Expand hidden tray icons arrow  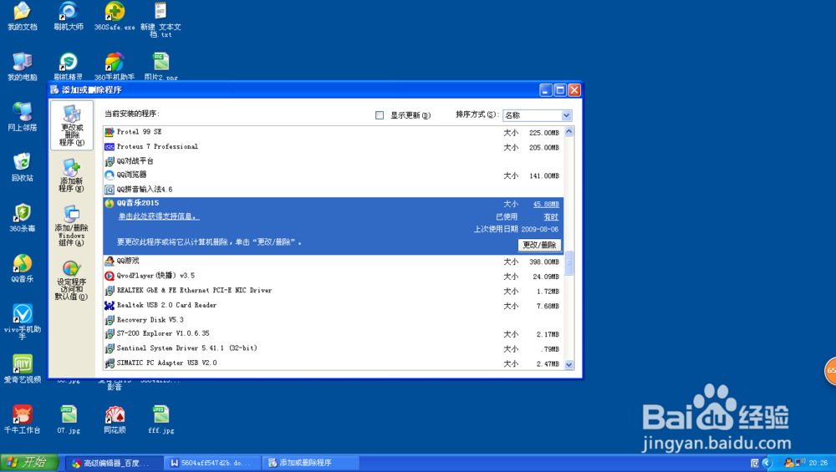767,463
